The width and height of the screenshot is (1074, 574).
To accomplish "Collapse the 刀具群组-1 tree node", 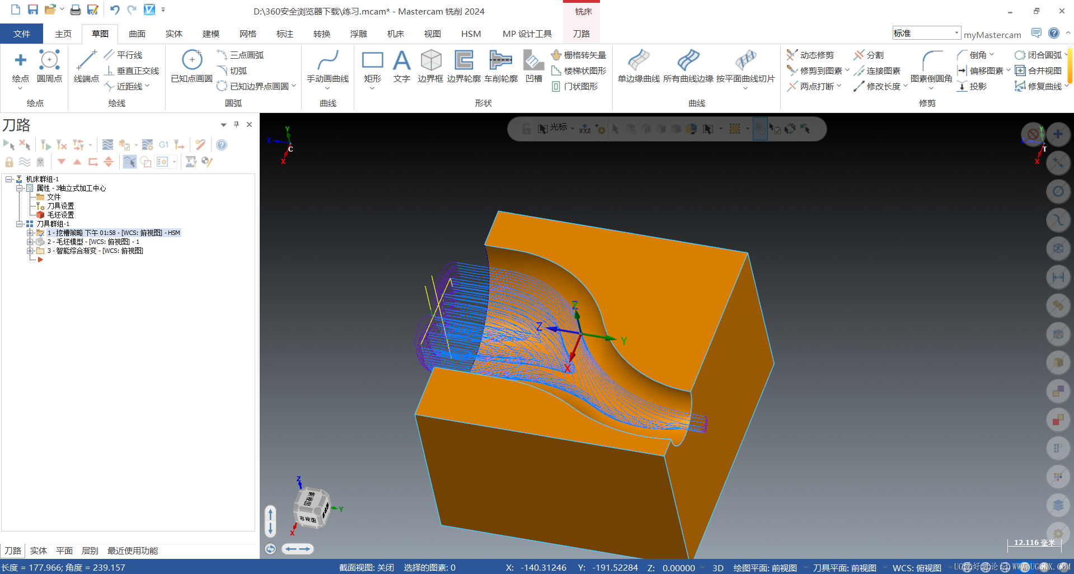I will click(x=20, y=224).
